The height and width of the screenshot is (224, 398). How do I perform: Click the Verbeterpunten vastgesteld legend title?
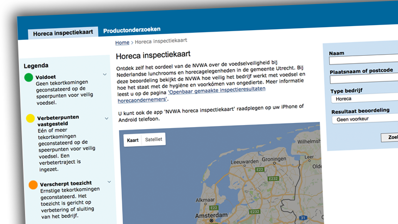coord(58,120)
